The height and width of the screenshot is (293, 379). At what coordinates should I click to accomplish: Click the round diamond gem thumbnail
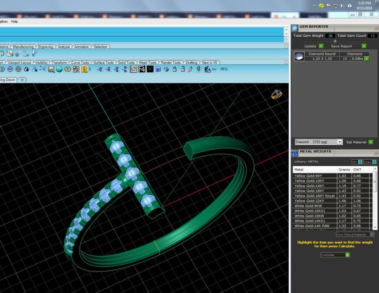(x=299, y=56)
